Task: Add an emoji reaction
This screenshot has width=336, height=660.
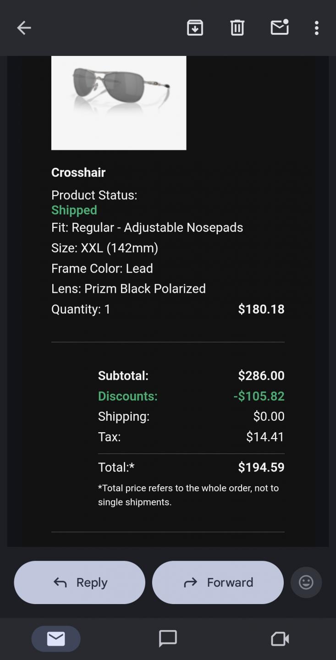Action: pyautogui.click(x=306, y=583)
